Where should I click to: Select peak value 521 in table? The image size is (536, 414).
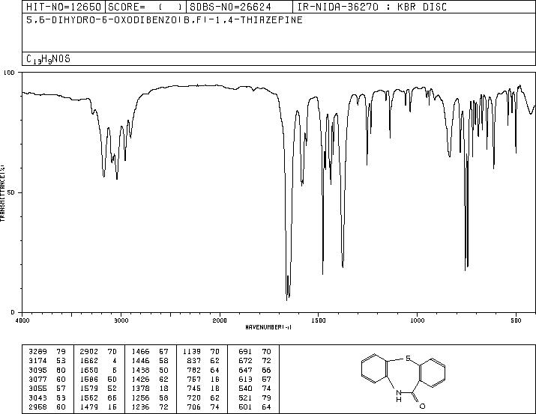(245, 398)
